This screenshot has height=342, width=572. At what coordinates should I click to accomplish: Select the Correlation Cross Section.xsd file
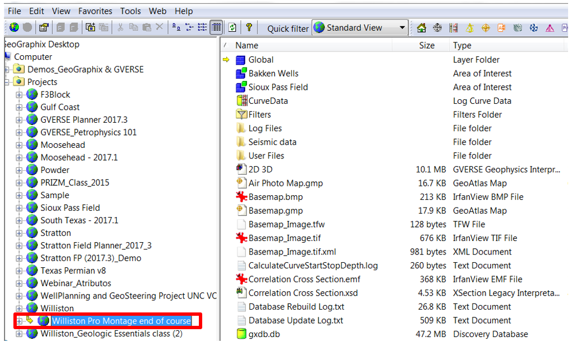coord(303,293)
